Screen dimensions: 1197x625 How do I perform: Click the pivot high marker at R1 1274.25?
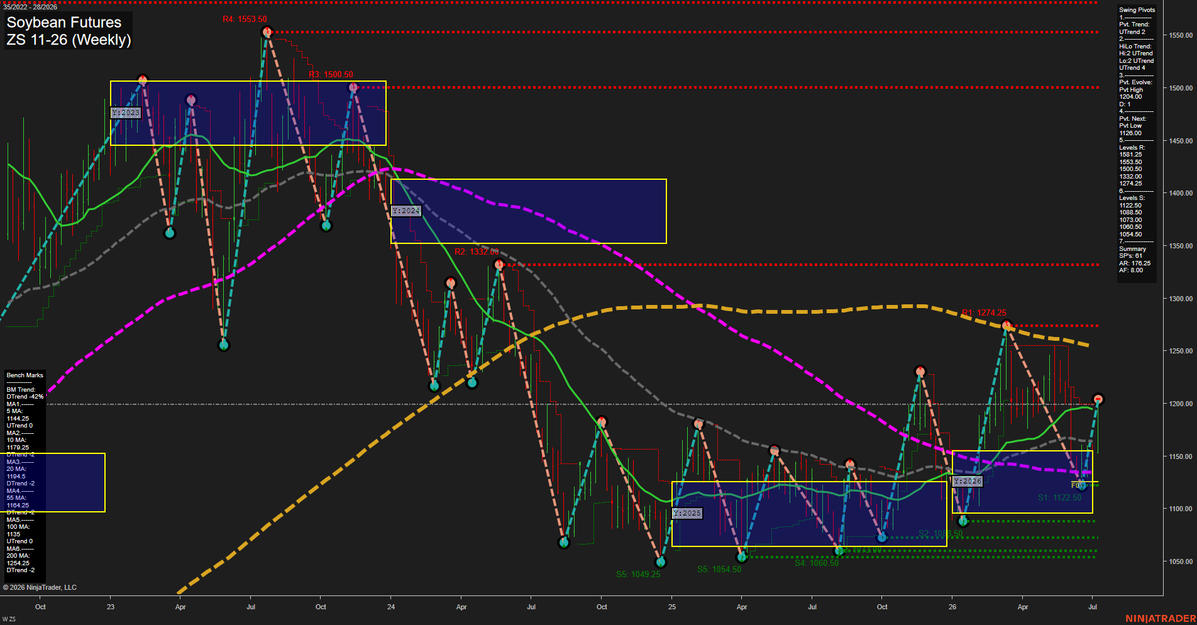click(x=1007, y=325)
